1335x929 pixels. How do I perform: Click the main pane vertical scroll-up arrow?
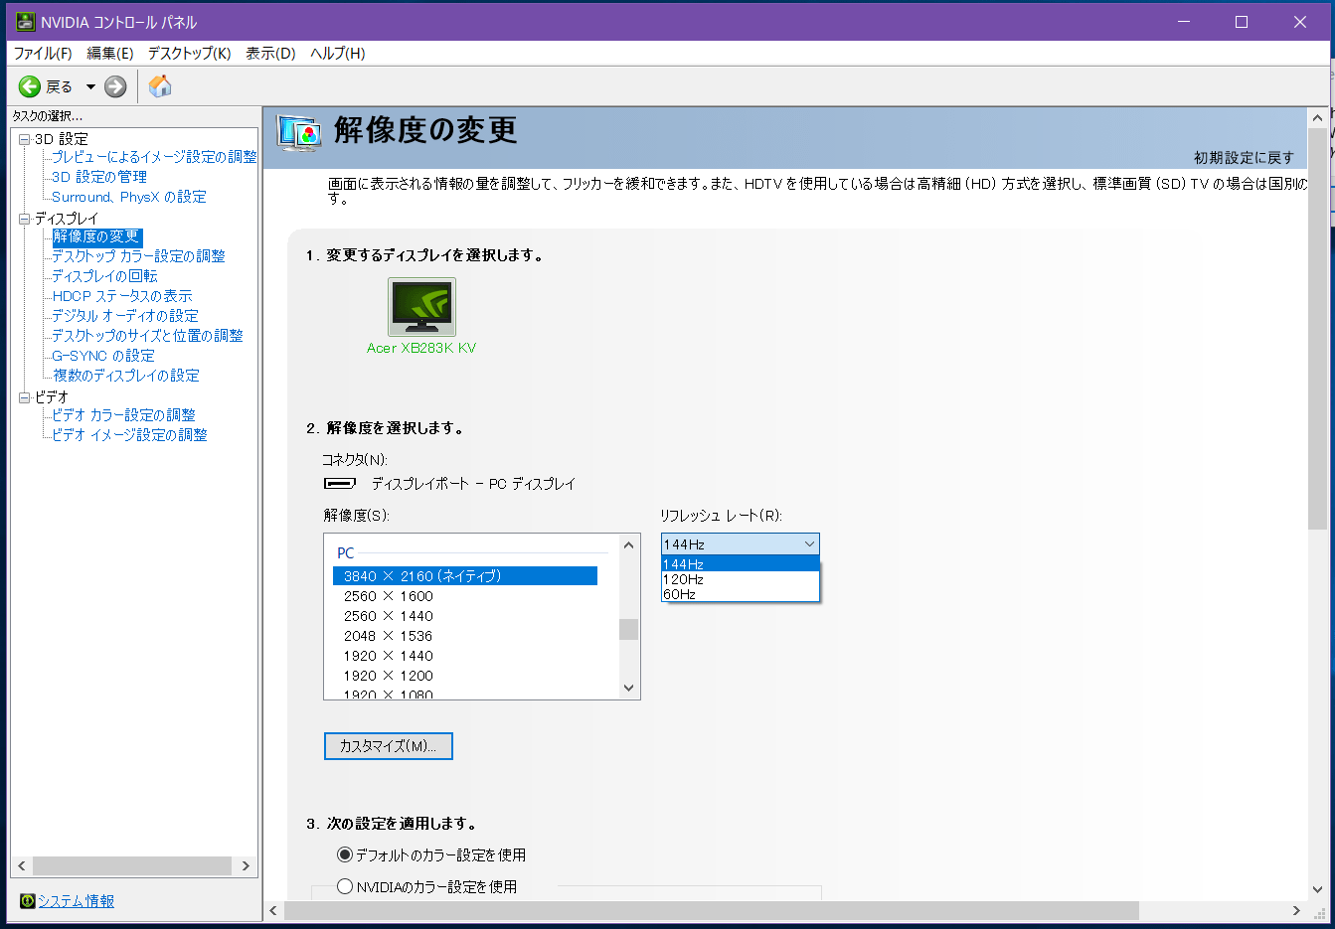(x=1318, y=117)
